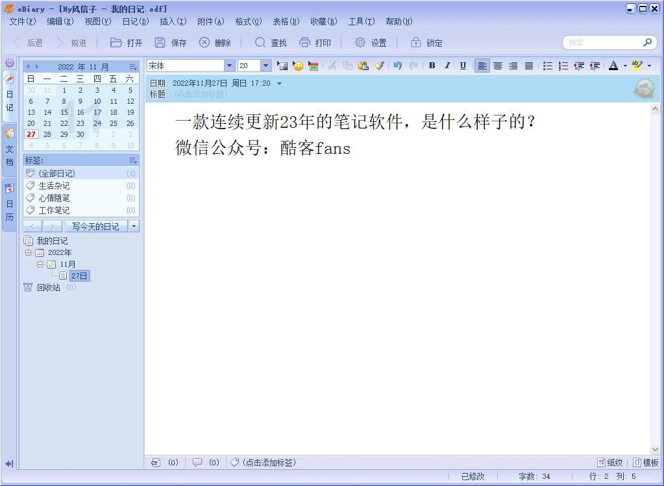Align text to the left
Image resolution: width=664 pixels, height=486 pixels.
482,66
